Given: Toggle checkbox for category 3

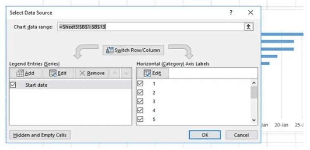Looking at the screenshot, I should pyautogui.click(x=140, y=101).
